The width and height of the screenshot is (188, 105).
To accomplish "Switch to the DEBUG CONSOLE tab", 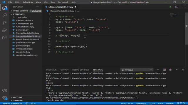I will 80,70.
